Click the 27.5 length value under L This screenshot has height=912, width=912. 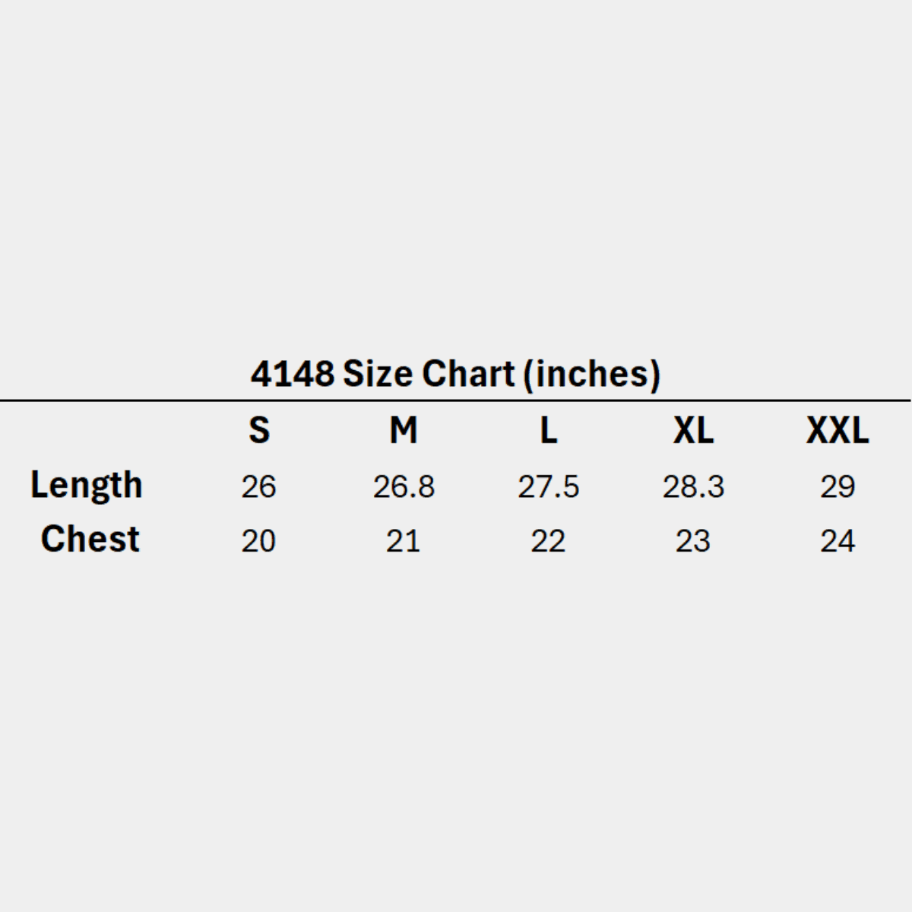548,486
